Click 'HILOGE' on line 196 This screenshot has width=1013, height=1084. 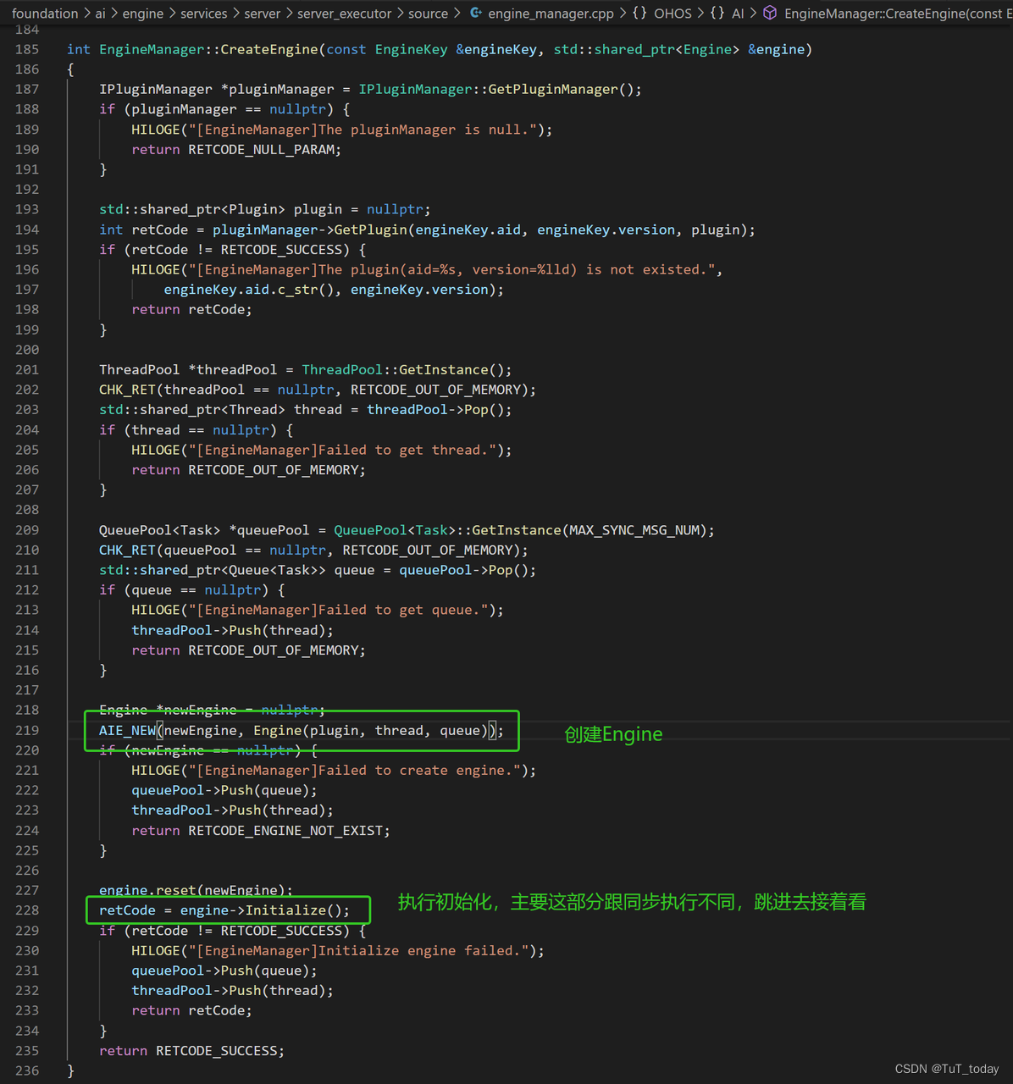[156, 269]
